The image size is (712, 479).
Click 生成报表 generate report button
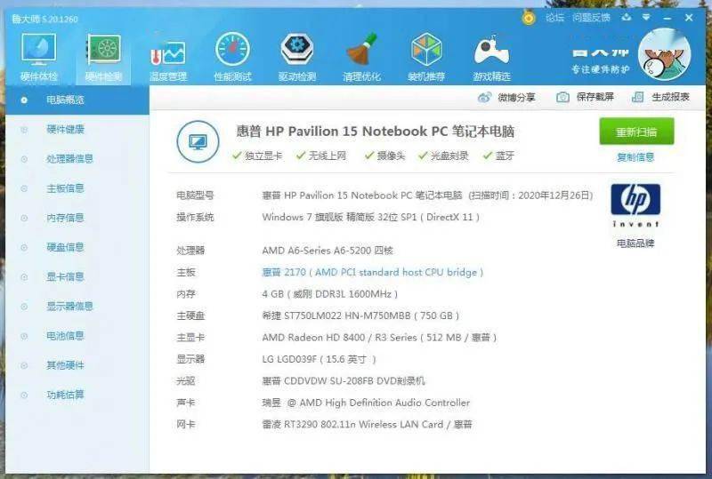coord(660,97)
